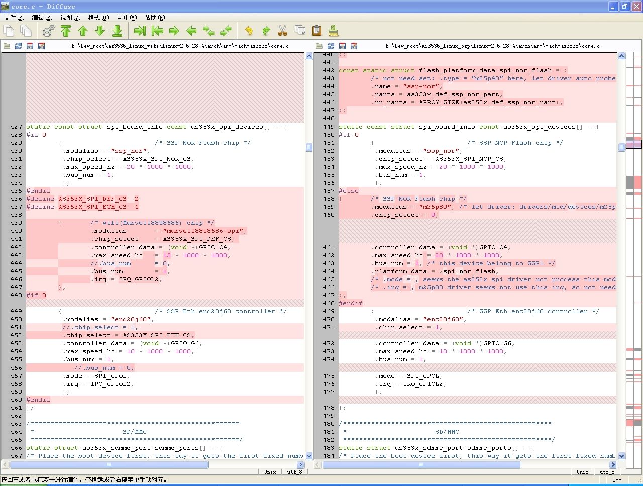The height and width of the screenshot is (486, 643).
Task: Click the Realign All gear icon
Action: click(48, 31)
